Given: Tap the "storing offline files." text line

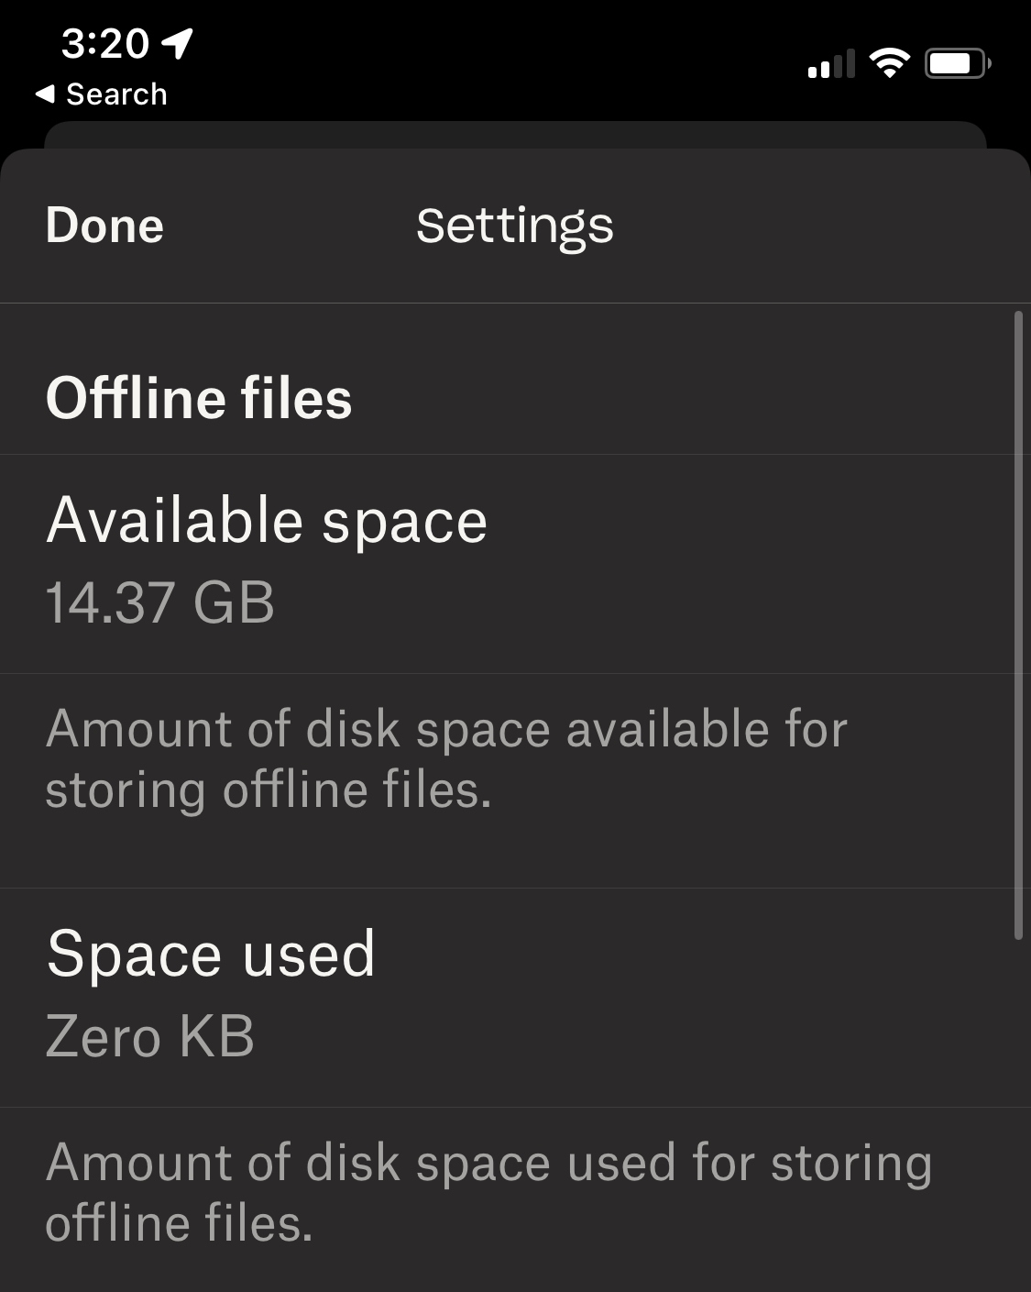Looking at the screenshot, I should click(269, 790).
